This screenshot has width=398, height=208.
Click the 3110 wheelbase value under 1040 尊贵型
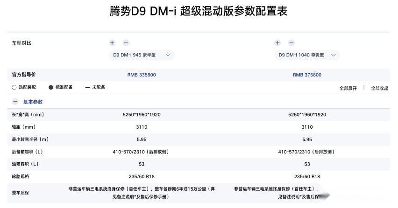[x=307, y=127]
